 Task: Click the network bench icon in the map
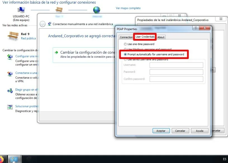click(x=59, y=10)
